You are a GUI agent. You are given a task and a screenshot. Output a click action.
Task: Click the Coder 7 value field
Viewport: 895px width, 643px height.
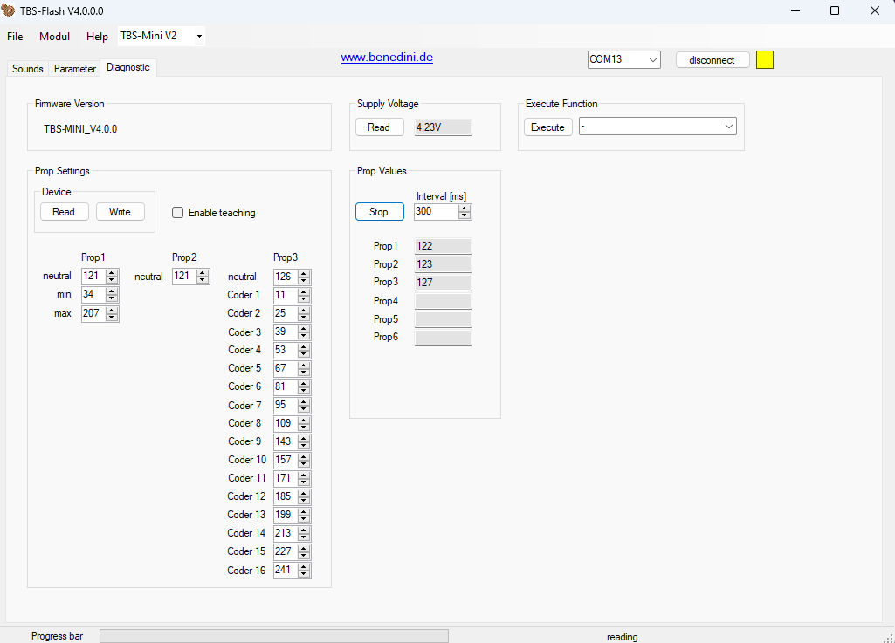[286, 405]
